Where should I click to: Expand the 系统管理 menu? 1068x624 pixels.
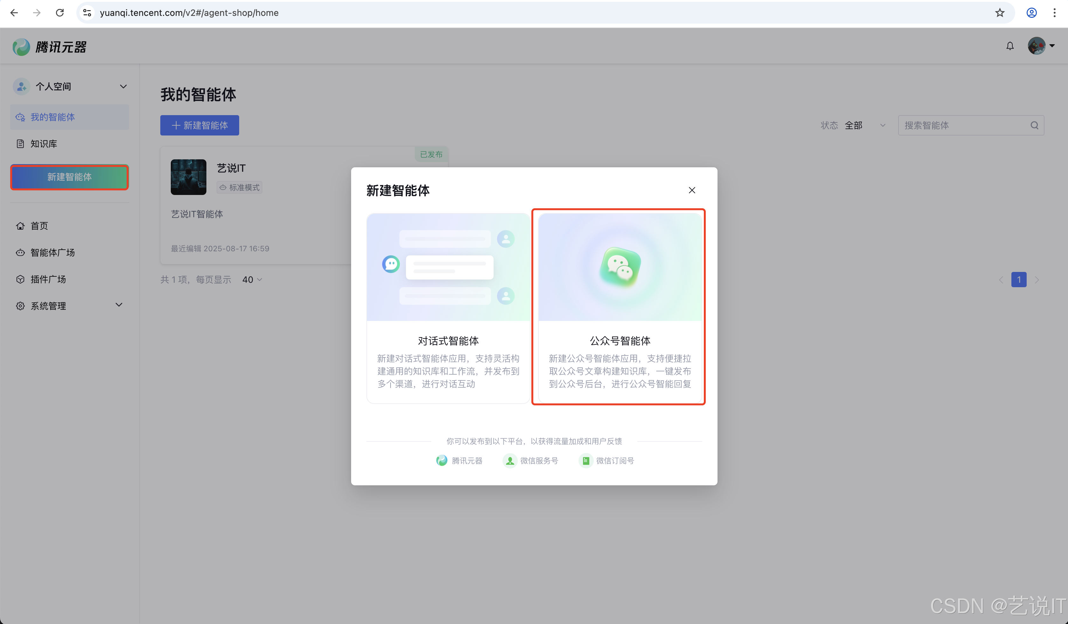pos(119,305)
